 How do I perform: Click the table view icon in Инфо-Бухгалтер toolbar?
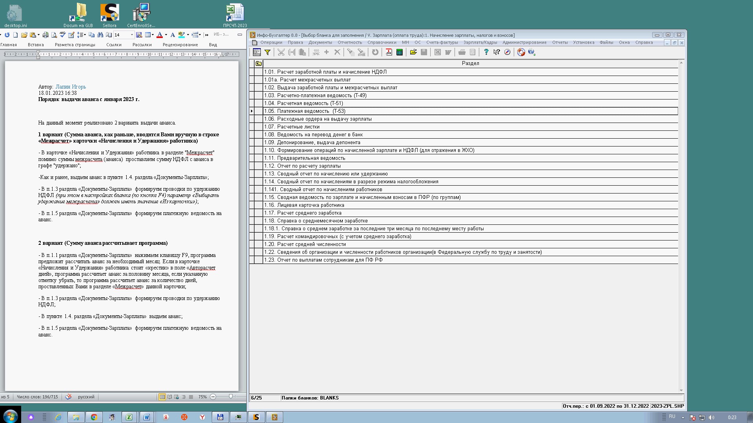pos(257,52)
